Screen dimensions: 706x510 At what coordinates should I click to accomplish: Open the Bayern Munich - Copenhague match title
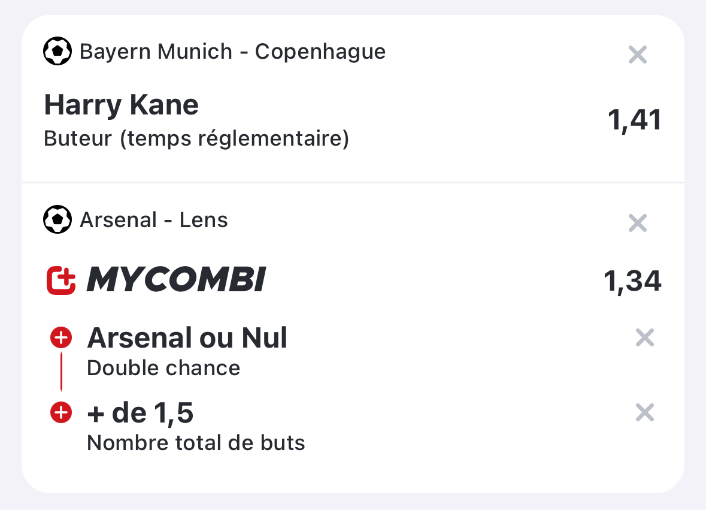click(232, 52)
